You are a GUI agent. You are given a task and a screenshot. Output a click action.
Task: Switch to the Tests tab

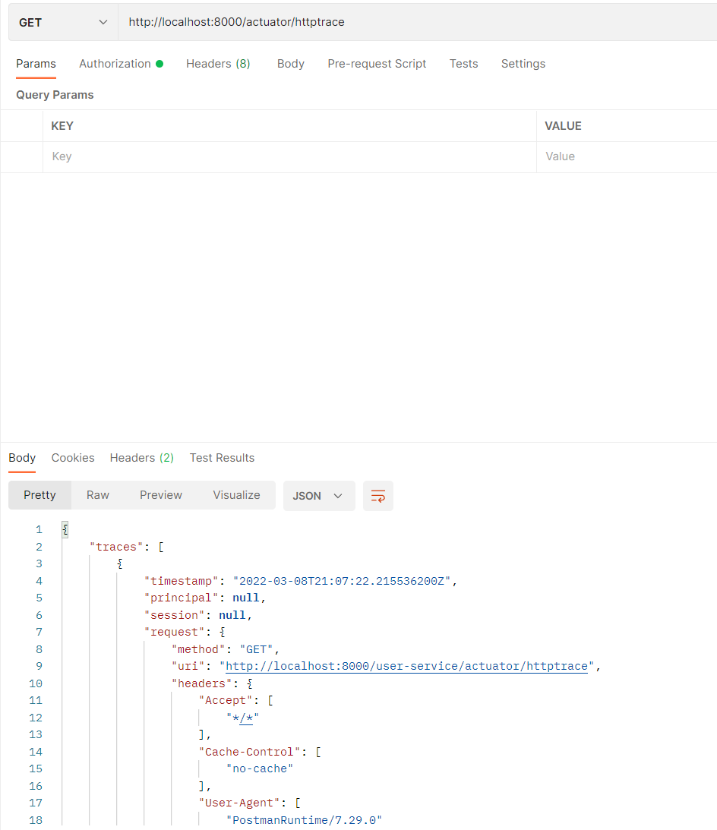[x=464, y=64]
